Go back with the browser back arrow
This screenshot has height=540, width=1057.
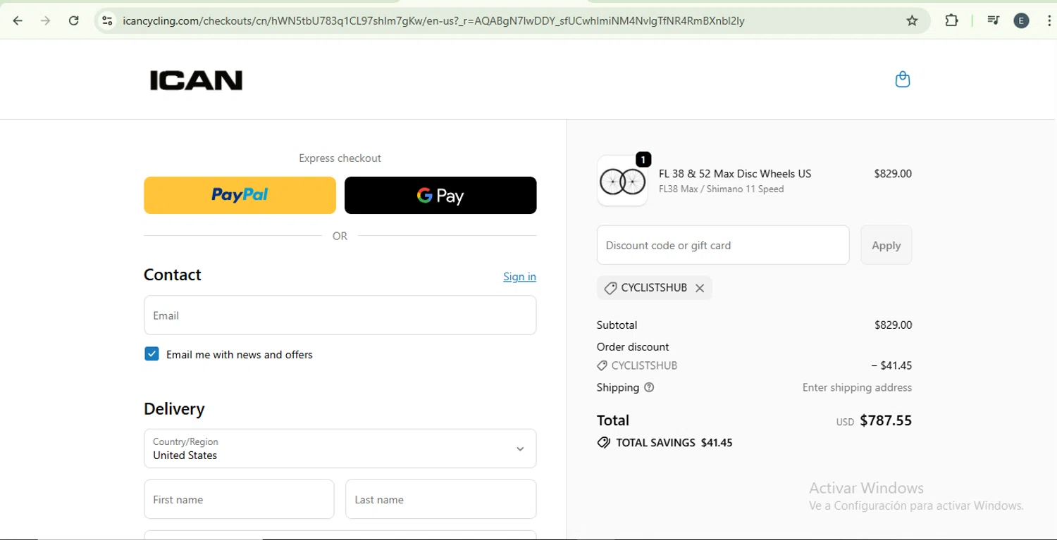[x=18, y=20]
